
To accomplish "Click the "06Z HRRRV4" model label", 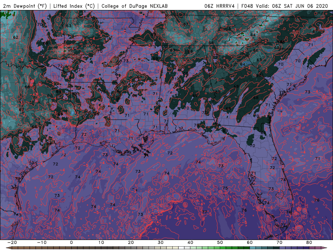I will (219, 6).
